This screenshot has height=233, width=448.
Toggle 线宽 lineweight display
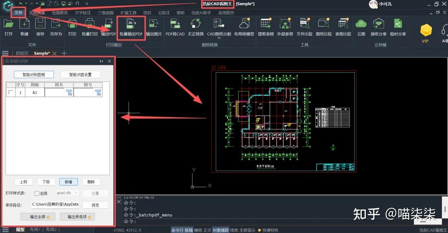pos(234,230)
